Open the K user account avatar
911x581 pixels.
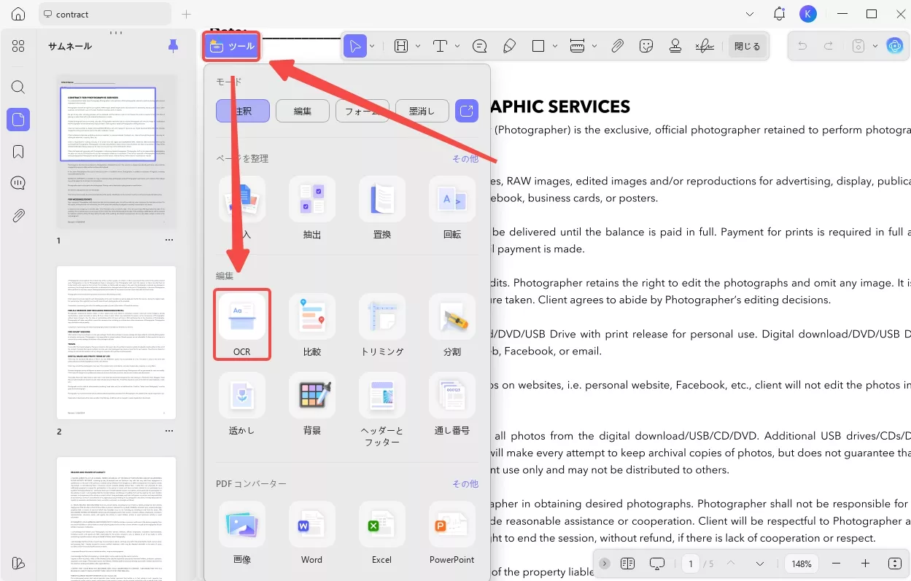[807, 14]
